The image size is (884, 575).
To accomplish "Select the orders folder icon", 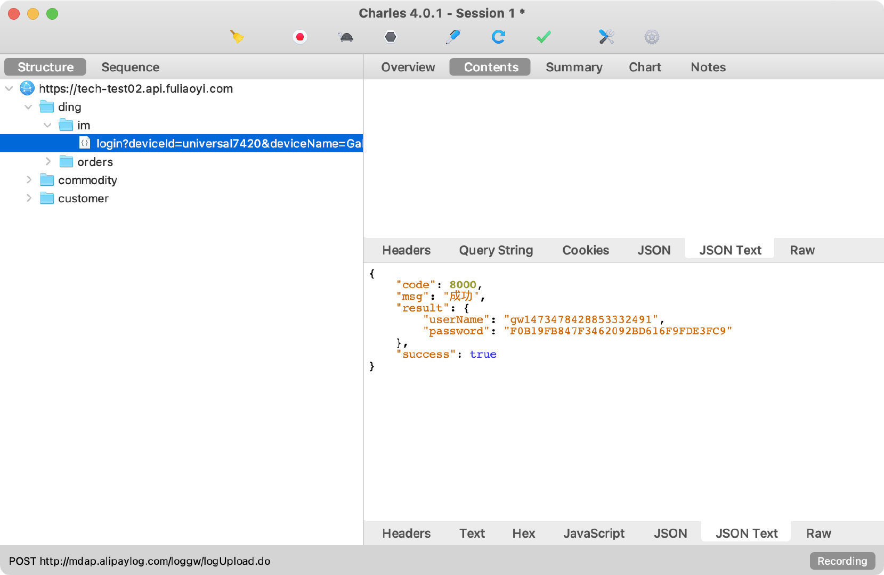I will click(66, 161).
